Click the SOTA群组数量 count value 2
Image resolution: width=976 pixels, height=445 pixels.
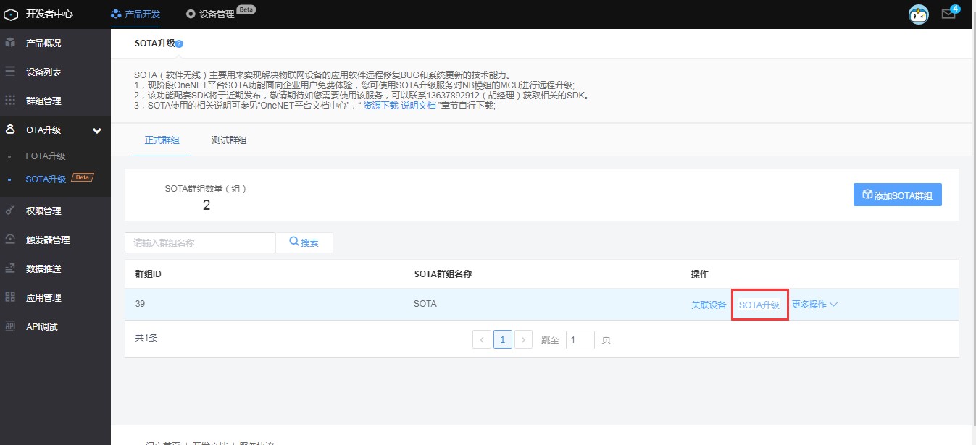pos(206,205)
